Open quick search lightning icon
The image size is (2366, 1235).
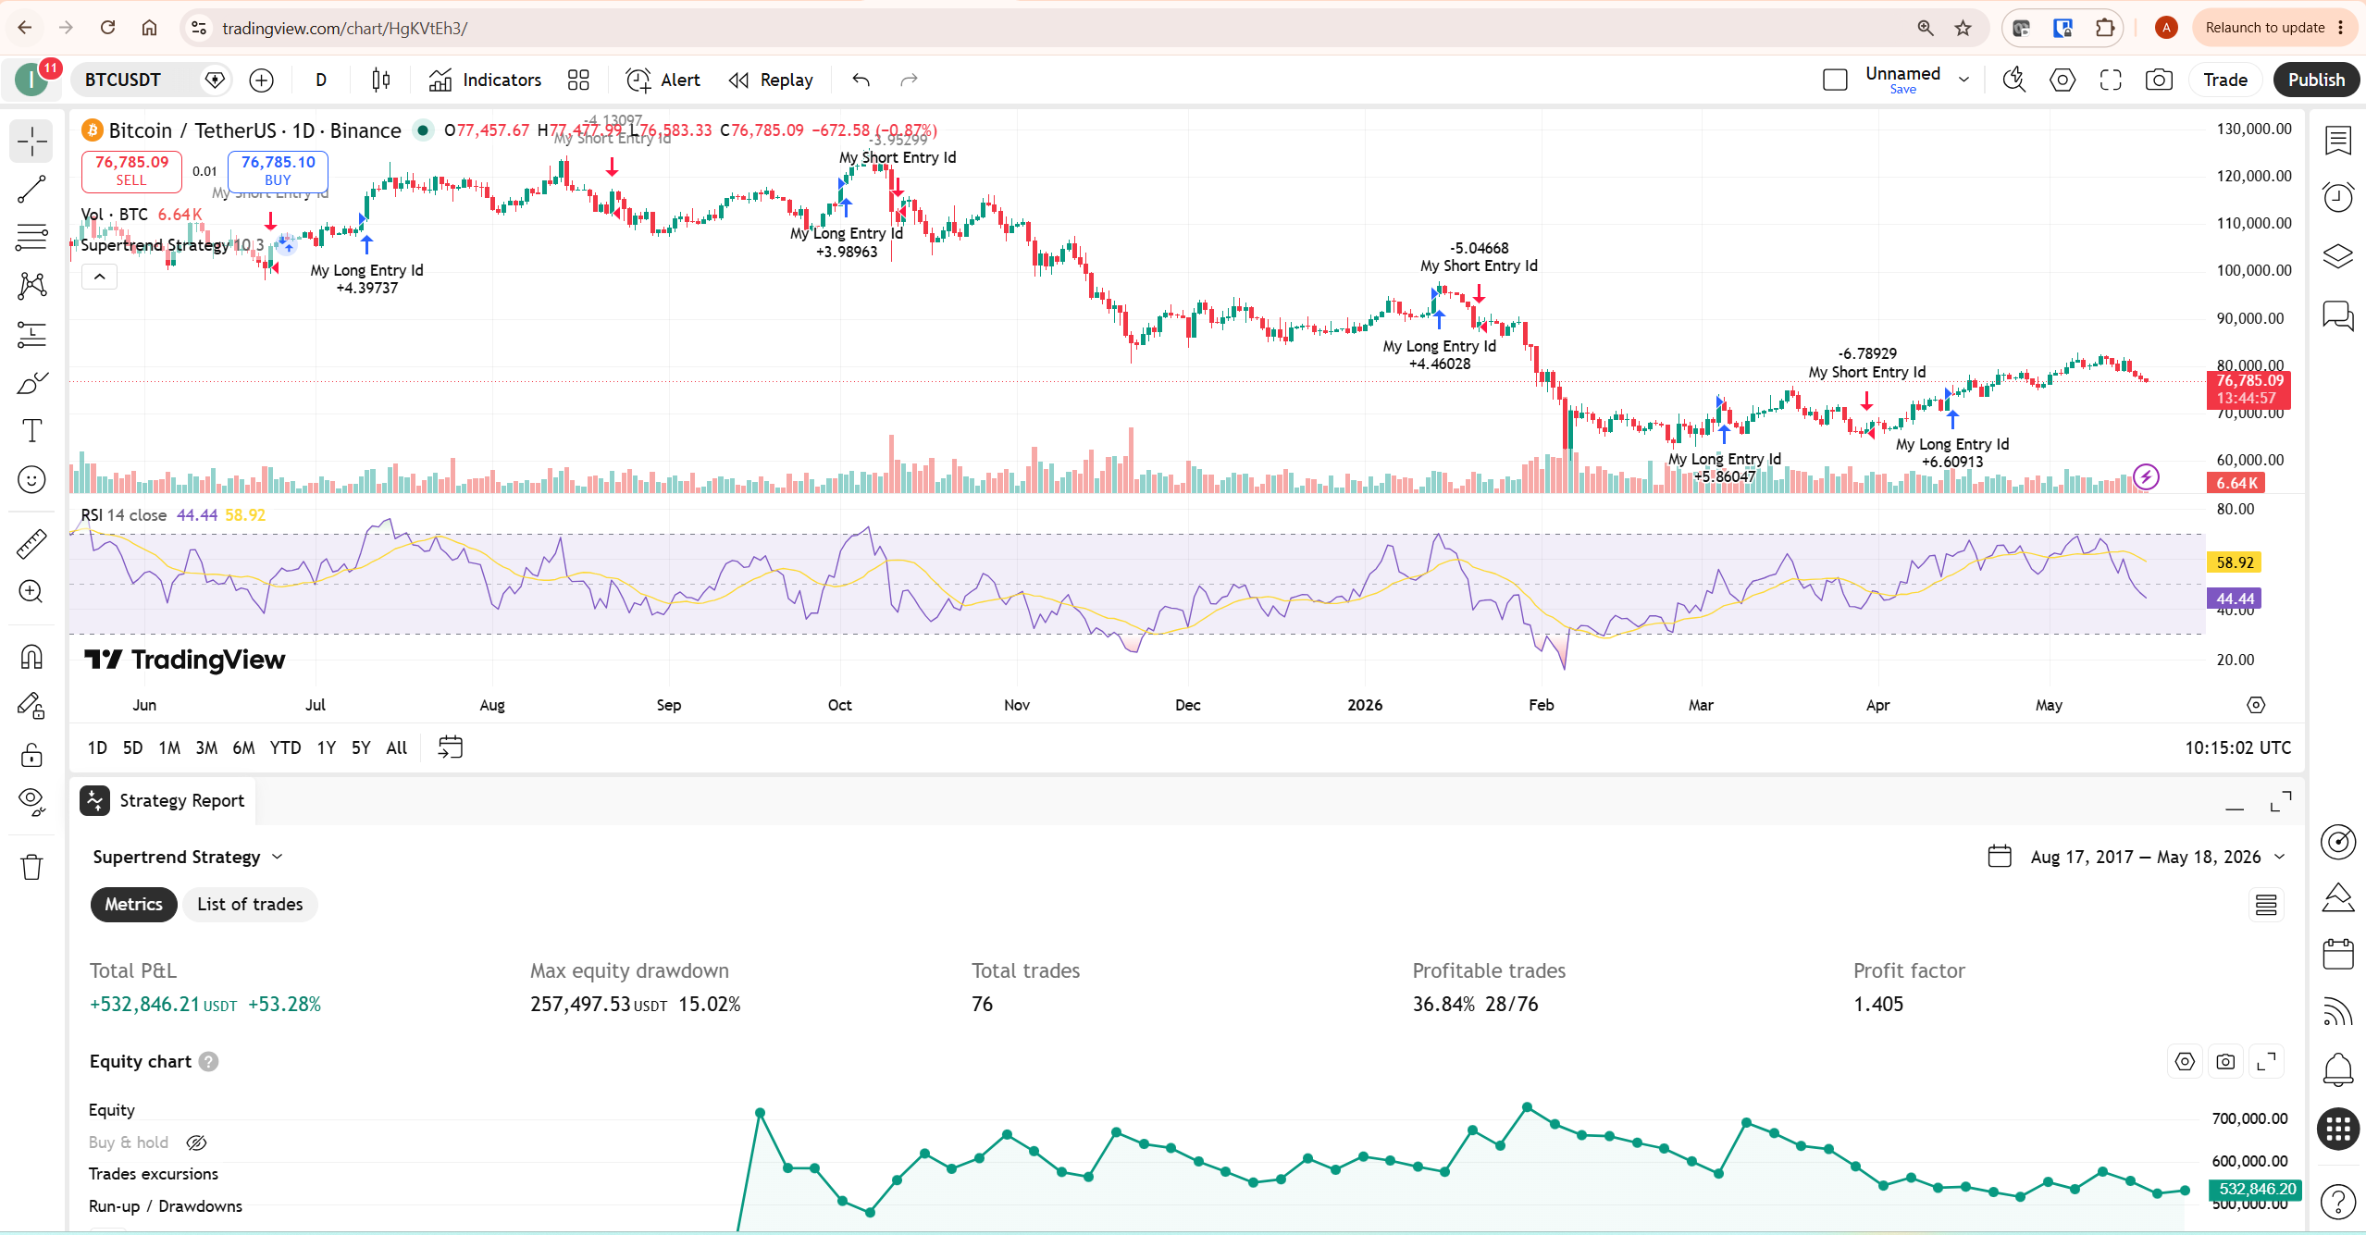[x=2014, y=80]
